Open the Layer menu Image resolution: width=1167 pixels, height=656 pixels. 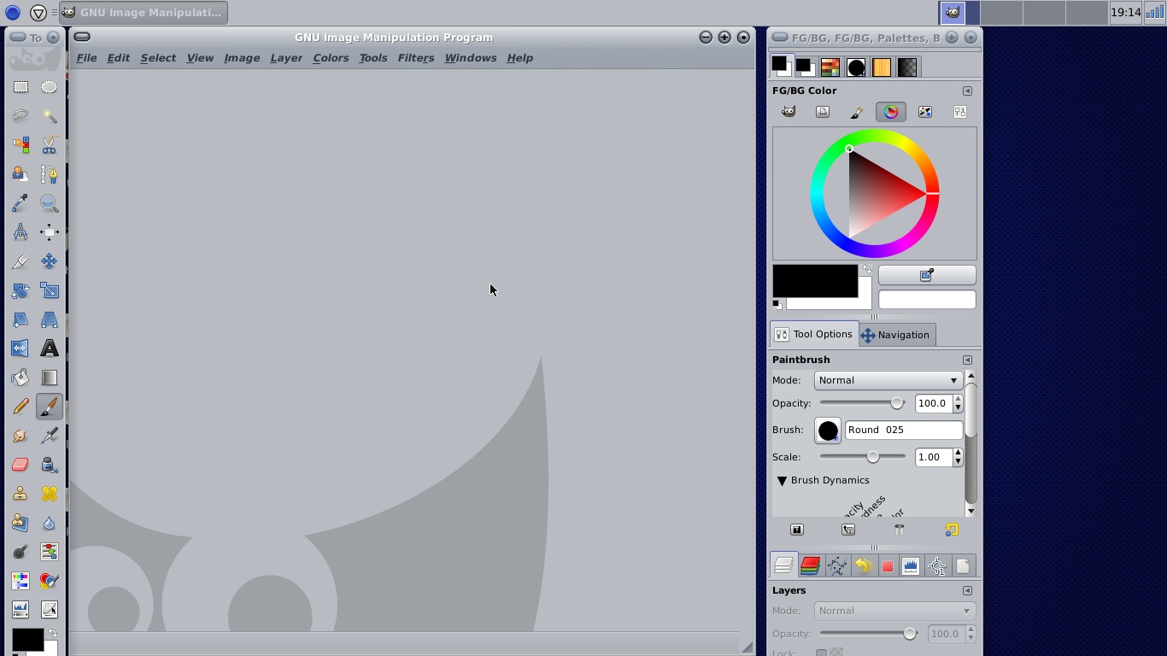[x=286, y=58]
